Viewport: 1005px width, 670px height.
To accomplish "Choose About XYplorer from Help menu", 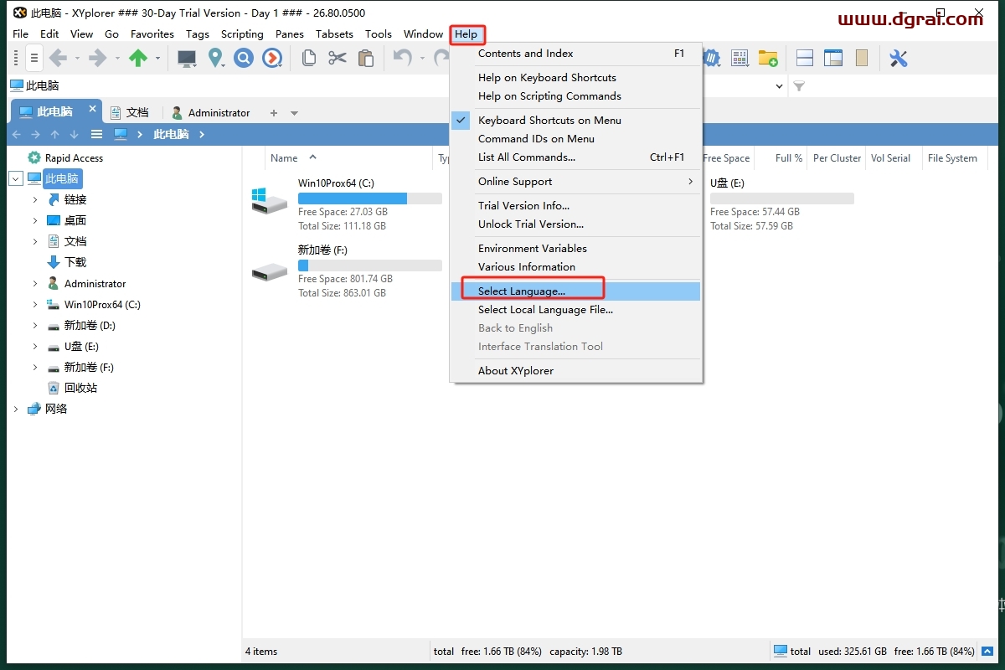I will pos(575,370).
